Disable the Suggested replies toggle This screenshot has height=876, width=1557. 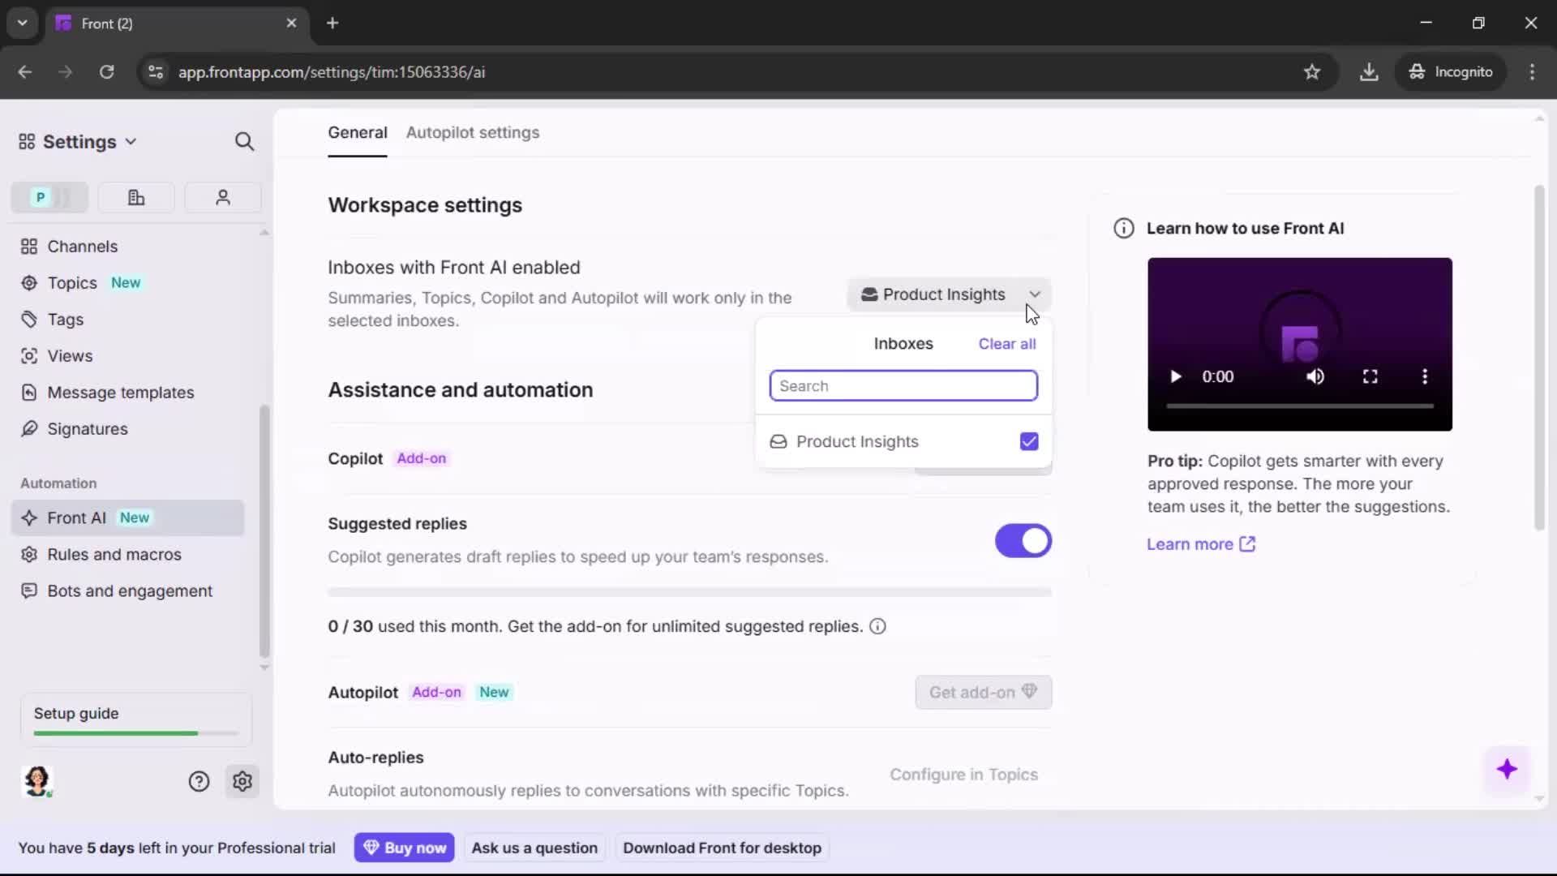[x=1023, y=540]
